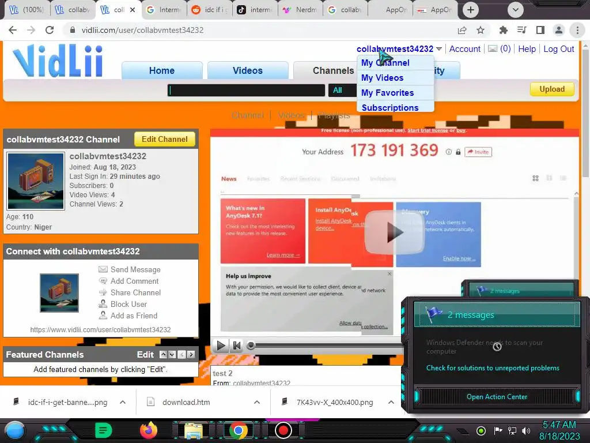Click the player play button in control bar
The image size is (590, 443).
coord(221,346)
